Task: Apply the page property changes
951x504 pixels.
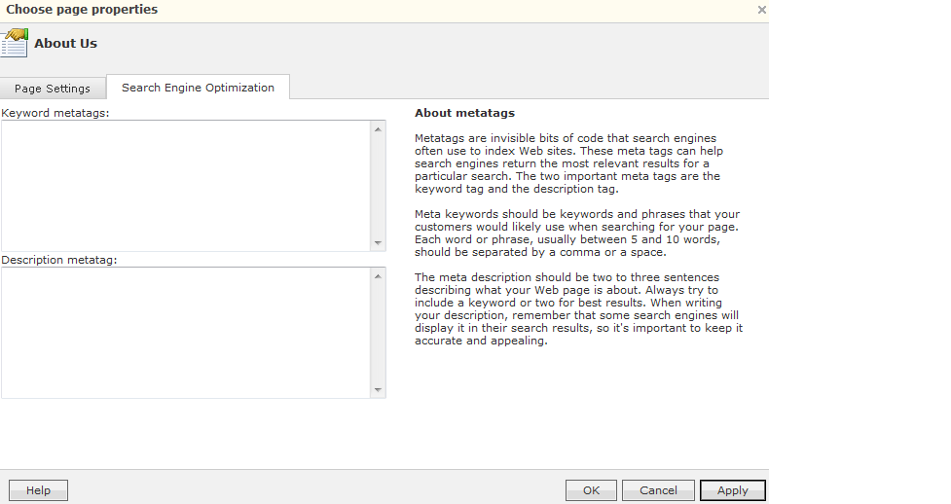Action: 732,490
